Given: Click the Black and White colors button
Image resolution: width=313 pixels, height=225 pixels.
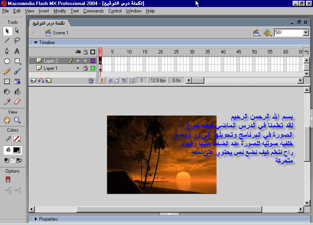Looking at the screenshot, I should (7, 161).
